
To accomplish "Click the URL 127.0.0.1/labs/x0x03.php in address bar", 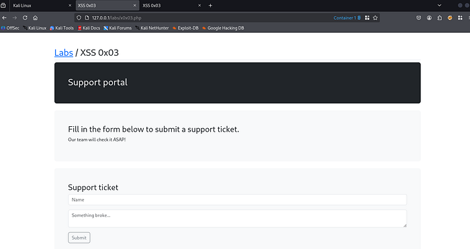I will point(117,18).
